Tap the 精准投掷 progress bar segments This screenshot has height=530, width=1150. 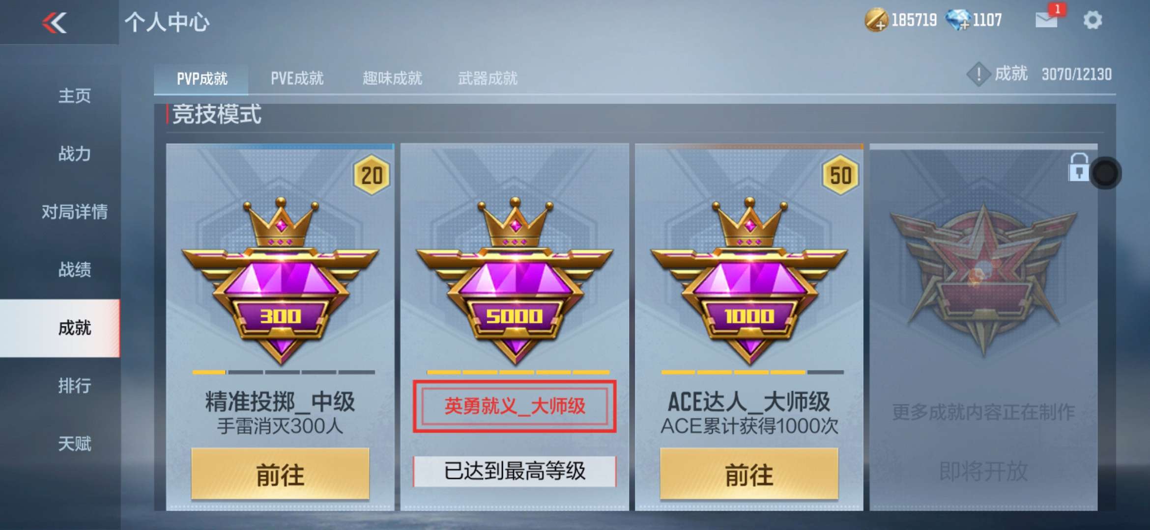(x=284, y=372)
